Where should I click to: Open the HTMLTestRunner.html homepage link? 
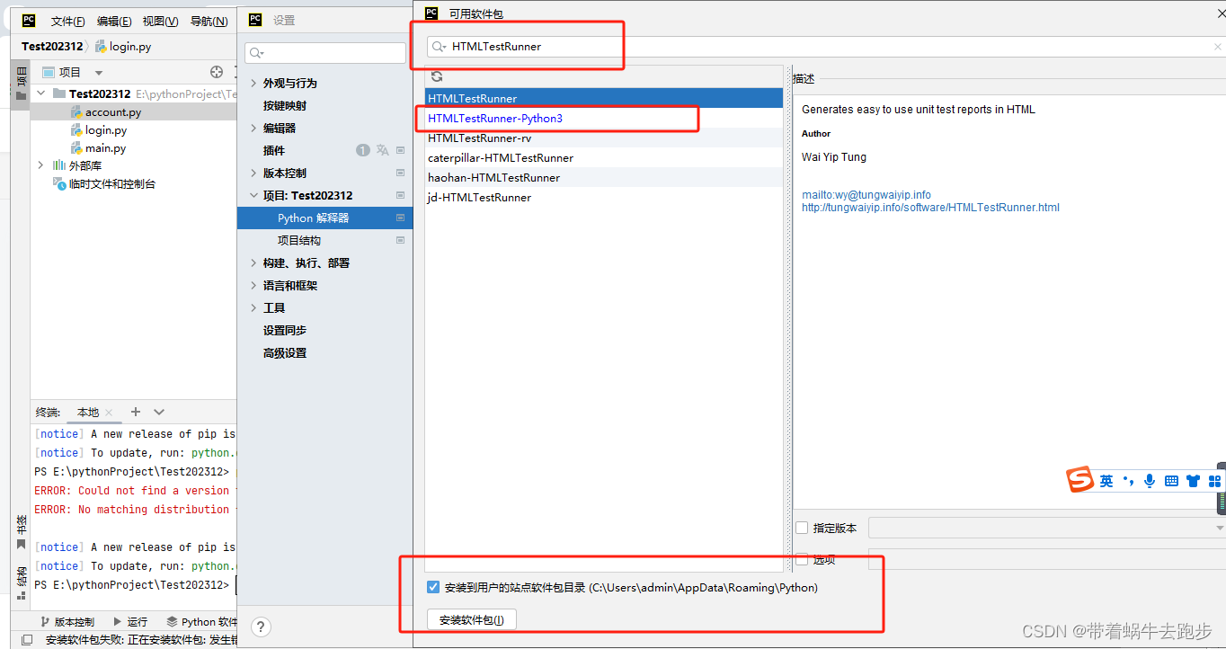[x=930, y=208]
